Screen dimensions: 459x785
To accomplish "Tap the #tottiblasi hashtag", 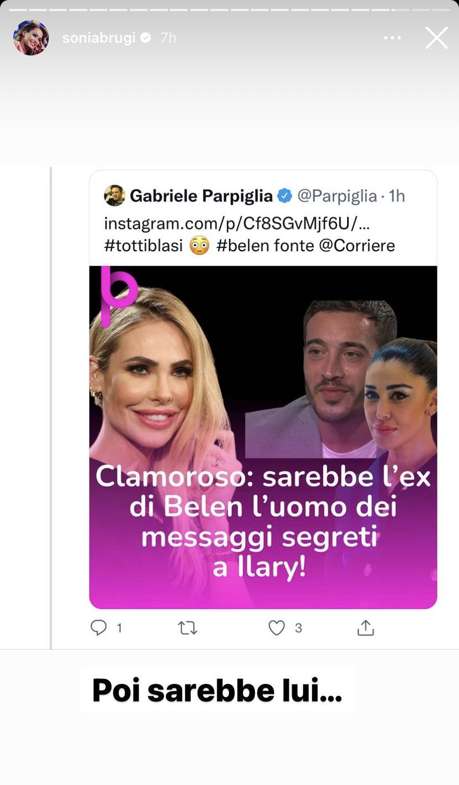I will click(144, 246).
